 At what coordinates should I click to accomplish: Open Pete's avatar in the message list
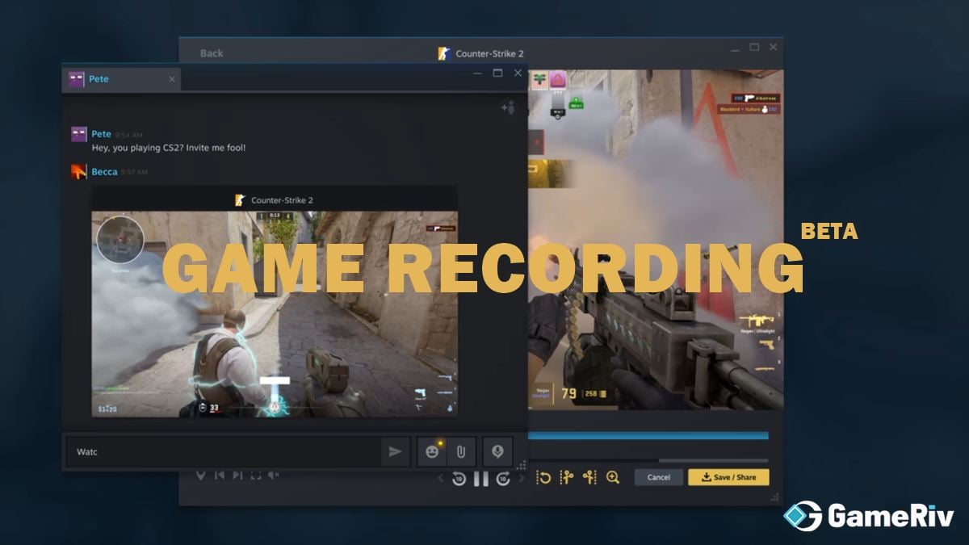[78, 134]
